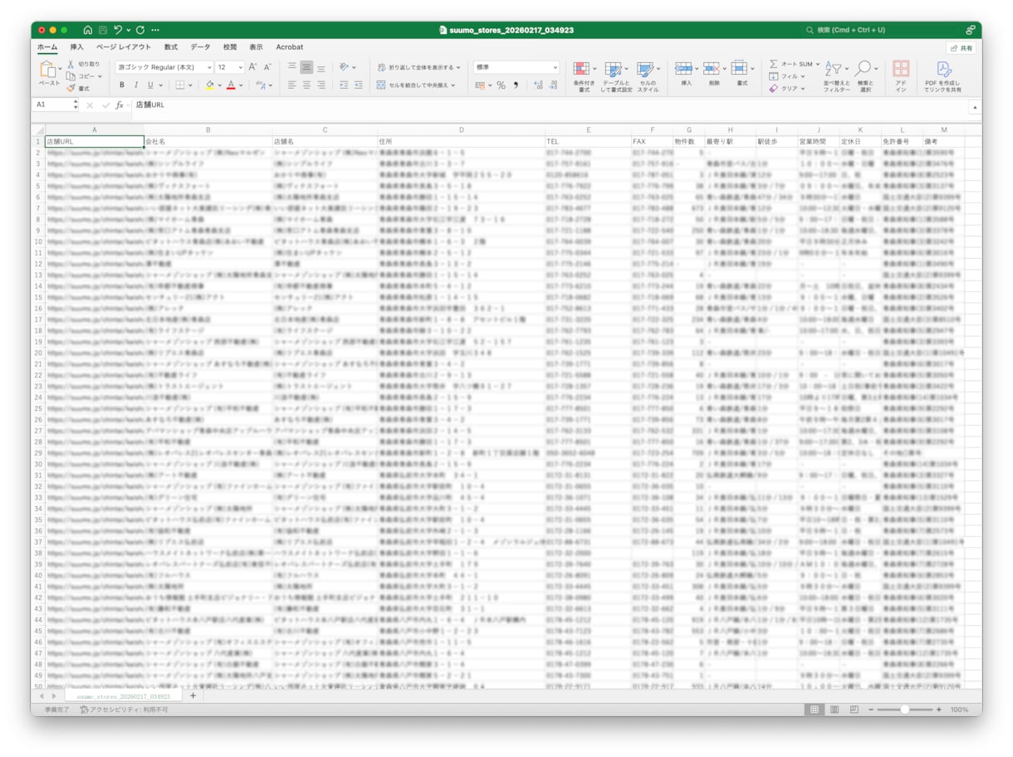Increase indent
The image size is (1013, 757).
pos(359,85)
